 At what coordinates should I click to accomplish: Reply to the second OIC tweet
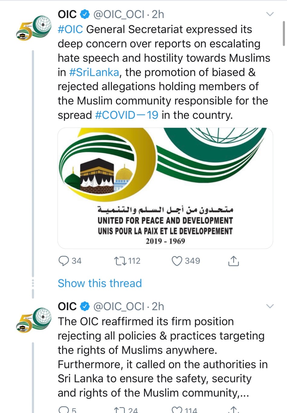pyautogui.click(x=63, y=410)
